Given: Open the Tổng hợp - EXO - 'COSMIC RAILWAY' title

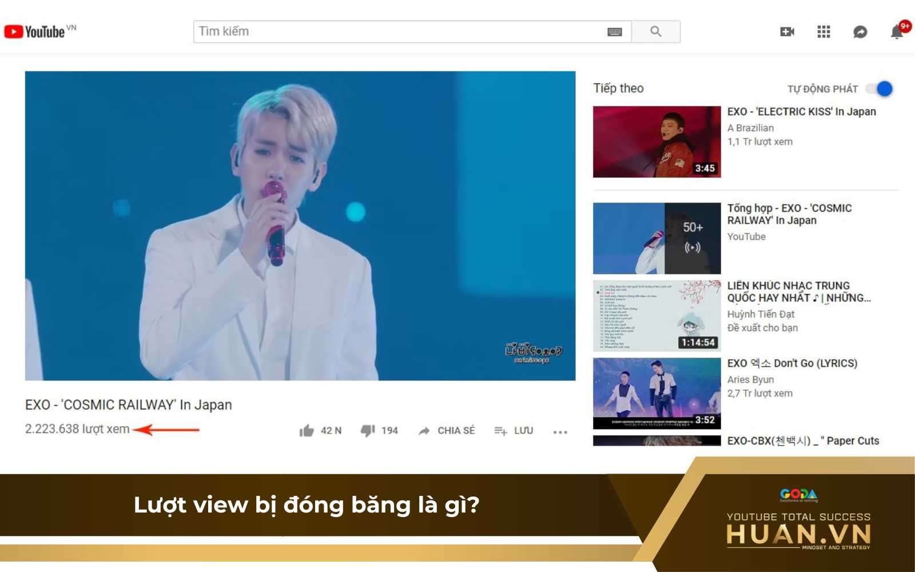Looking at the screenshot, I should (x=790, y=214).
